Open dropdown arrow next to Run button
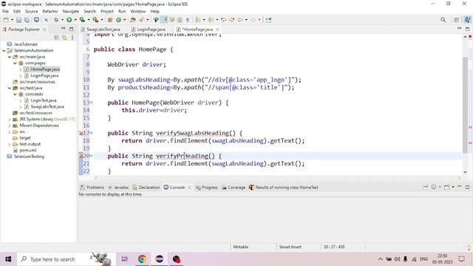473x266 pixels. click(75, 20)
